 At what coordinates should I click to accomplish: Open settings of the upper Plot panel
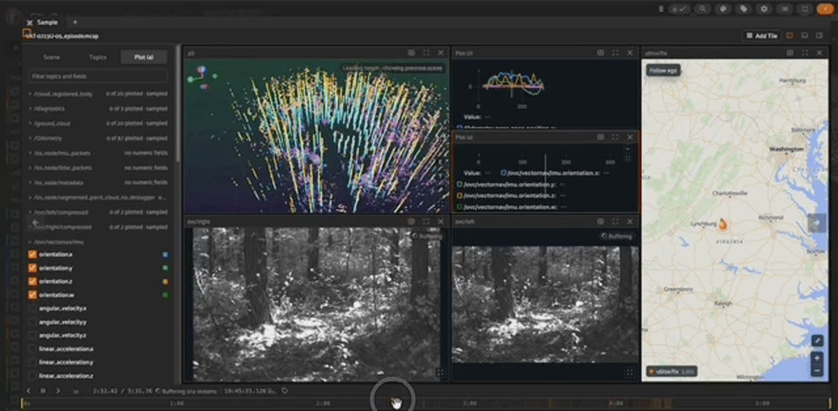(x=601, y=53)
